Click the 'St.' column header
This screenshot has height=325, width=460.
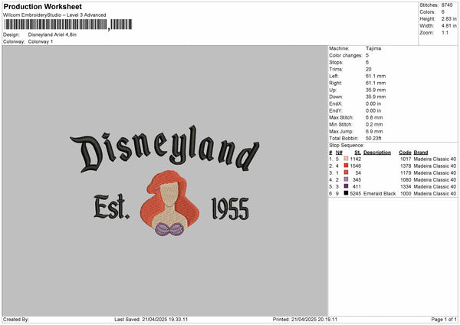(357, 153)
